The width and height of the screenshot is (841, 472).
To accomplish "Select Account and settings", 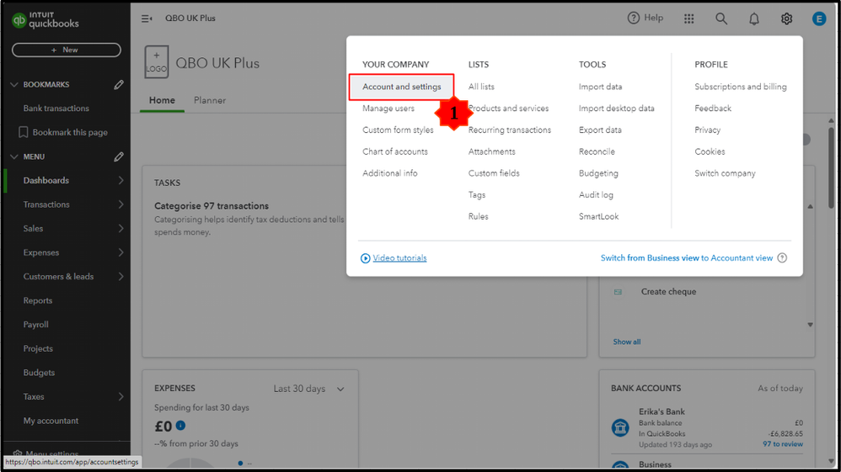I will (401, 87).
